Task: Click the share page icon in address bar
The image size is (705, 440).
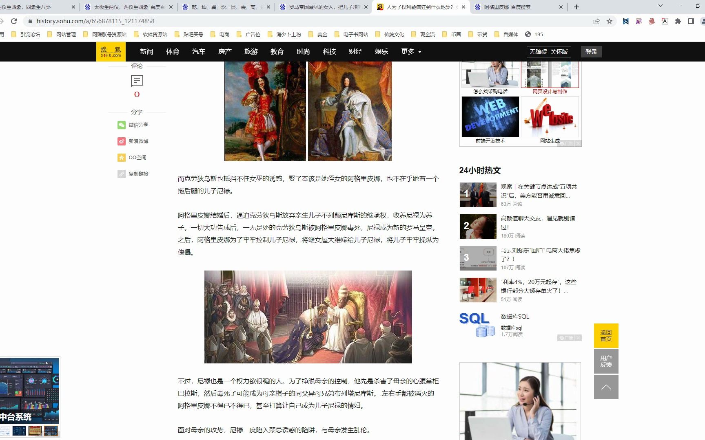Action: 596,21
